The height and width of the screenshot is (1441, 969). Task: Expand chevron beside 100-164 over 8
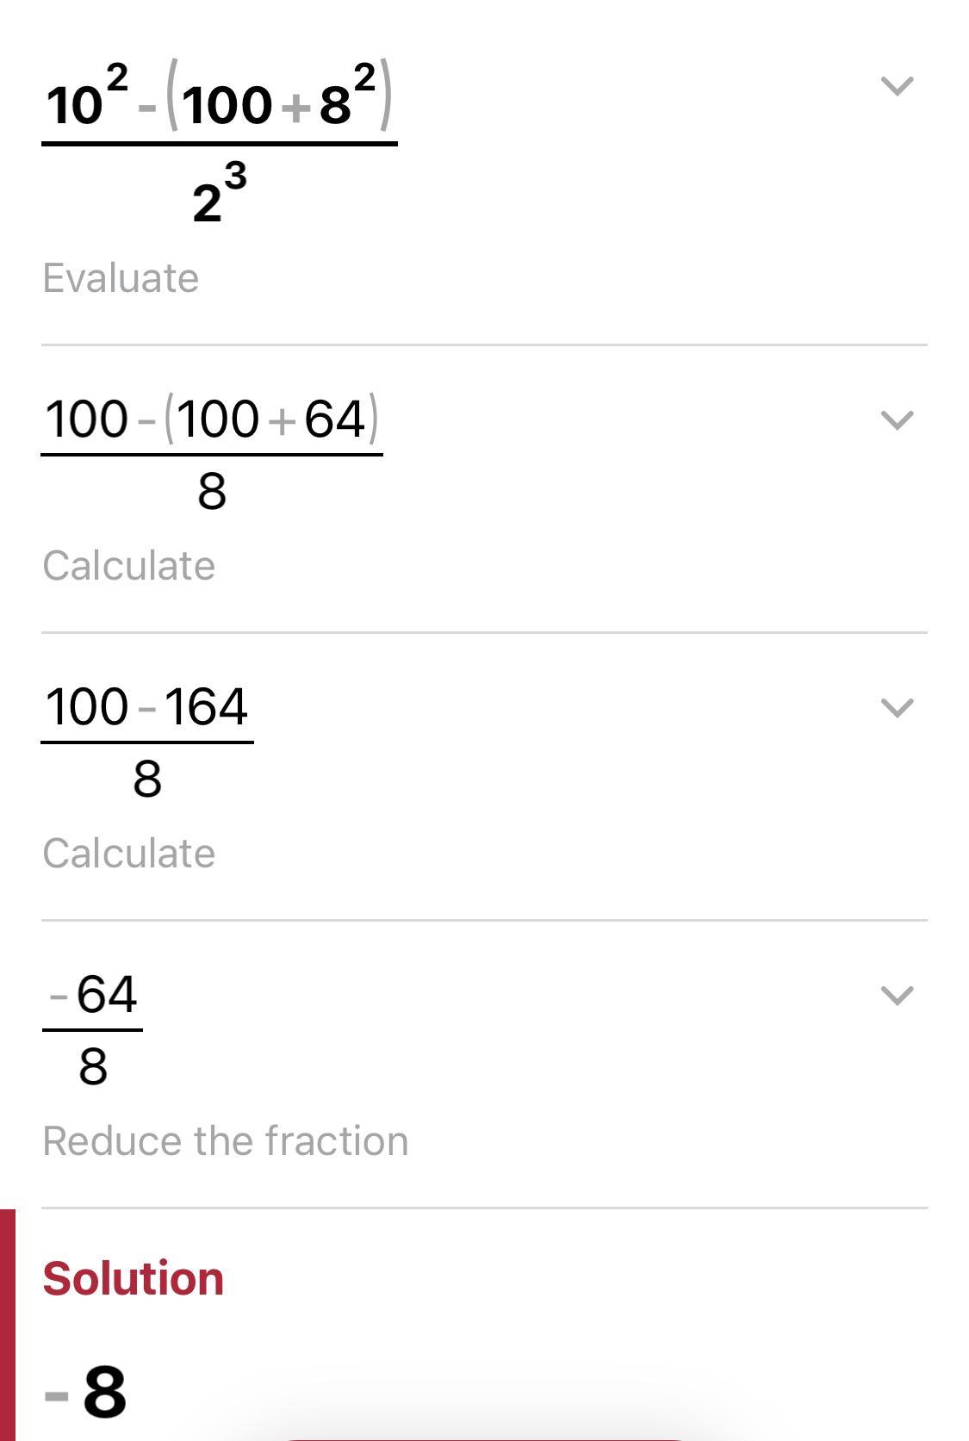(x=897, y=708)
